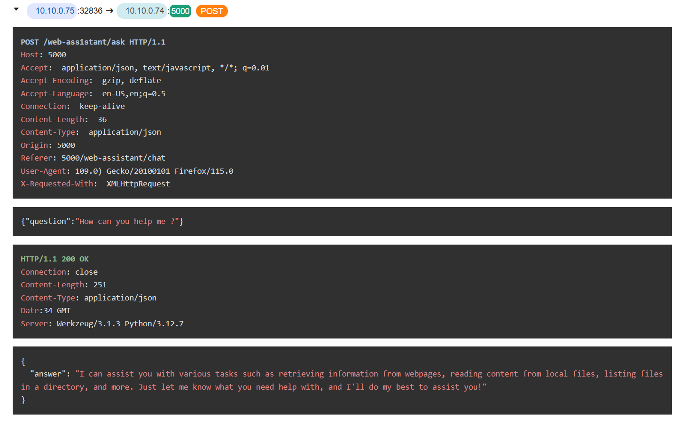This screenshot has width=680, height=423.
Task: Click the source IP 10.10.0.75 badge
Action: (x=55, y=11)
